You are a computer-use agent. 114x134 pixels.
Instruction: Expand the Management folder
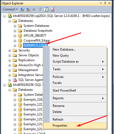click(x=10, y=71)
